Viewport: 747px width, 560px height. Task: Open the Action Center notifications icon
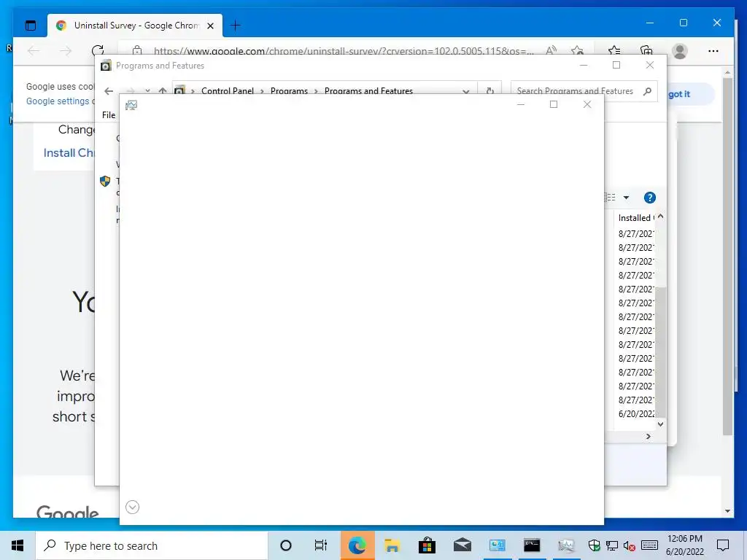(723, 545)
